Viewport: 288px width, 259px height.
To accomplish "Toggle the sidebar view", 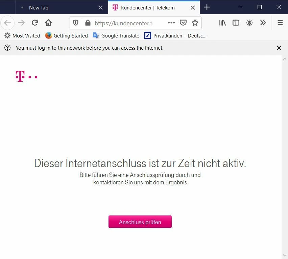I will (236, 23).
